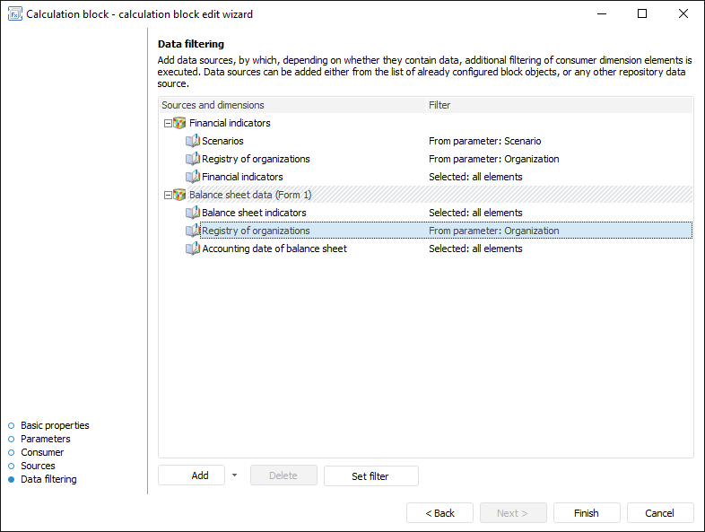Screen dimensions: 705x532
Task: Click the calculation block icon in title bar
Action: [13, 14]
